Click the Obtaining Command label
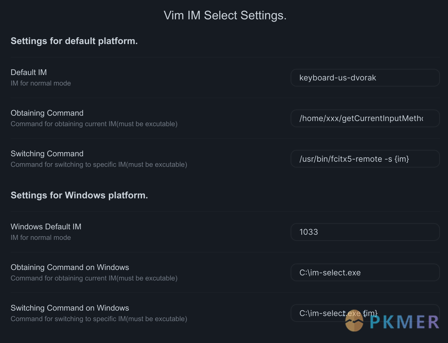The height and width of the screenshot is (343, 448). point(47,113)
